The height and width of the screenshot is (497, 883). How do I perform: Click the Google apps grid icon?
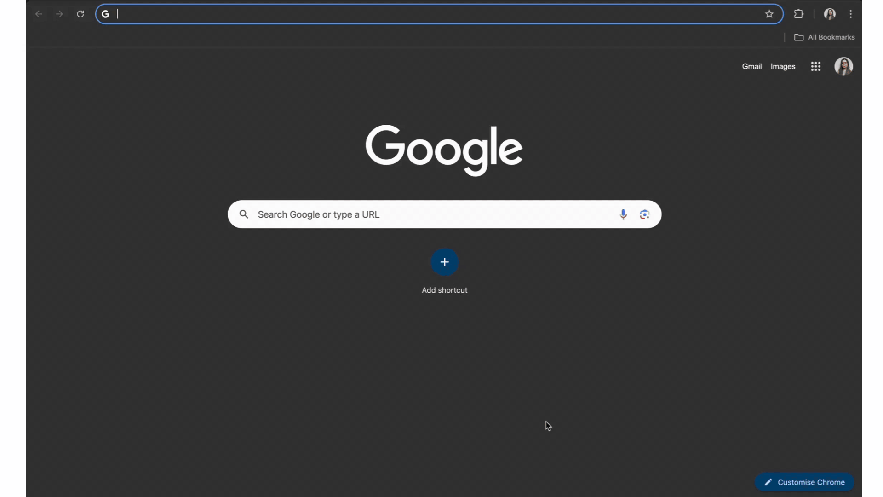816,66
